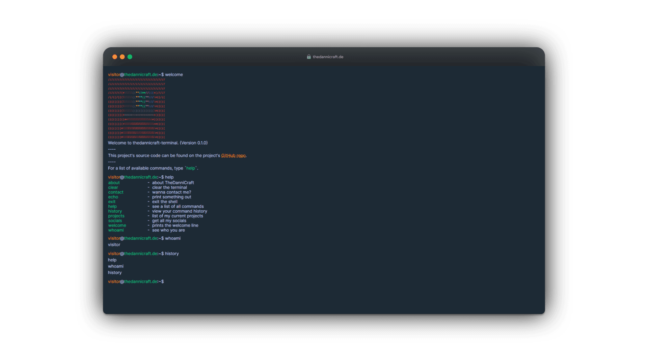Click the yellow minimize dot in title bar
The height and width of the screenshot is (364, 648).
click(x=122, y=57)
